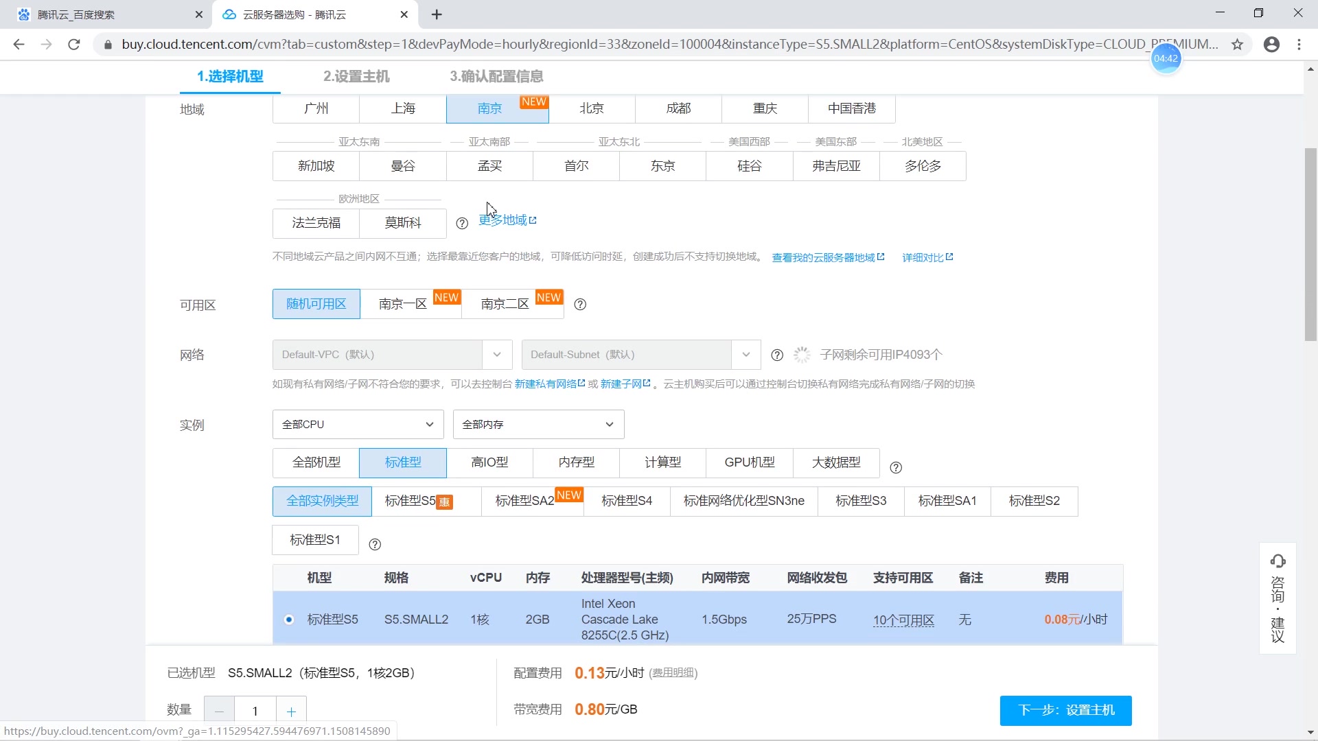Viewport: 1318px width, 741px height.
Task: Switch to 1.选择机型 step tab
Action: [230, 76]
